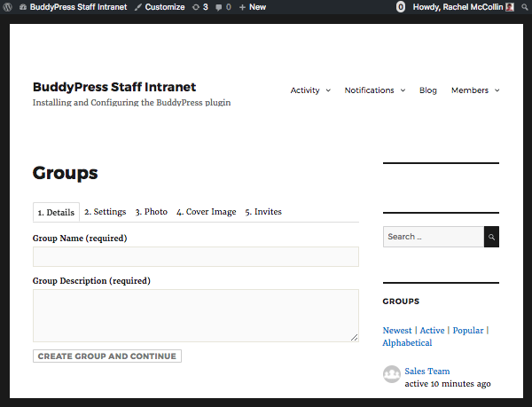Focus the sidebar Search field

point(434,237)
